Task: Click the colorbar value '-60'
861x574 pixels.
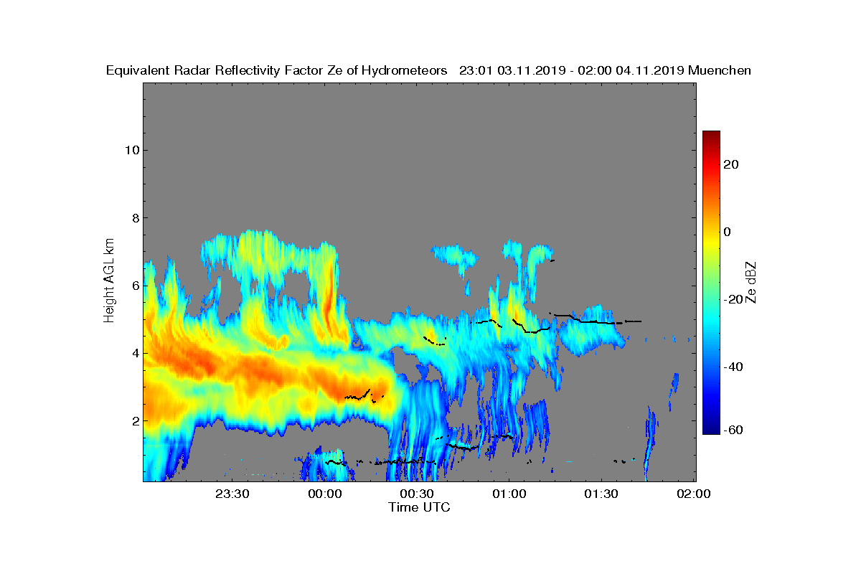Action: tap(734, 429)
